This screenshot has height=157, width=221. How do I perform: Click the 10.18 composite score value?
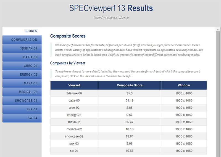coord(130,129)
